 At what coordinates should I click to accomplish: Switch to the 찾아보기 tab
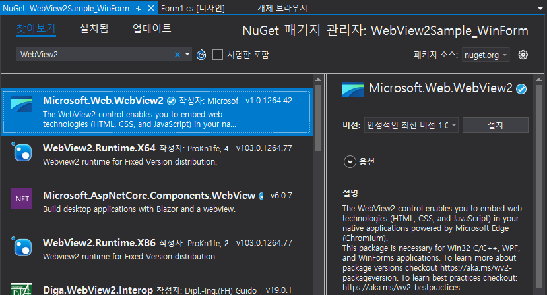(x=36, y=28)
